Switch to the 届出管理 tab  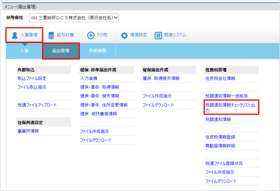point(61,51)
